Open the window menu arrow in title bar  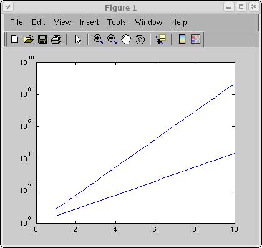(x=8, y=7)
